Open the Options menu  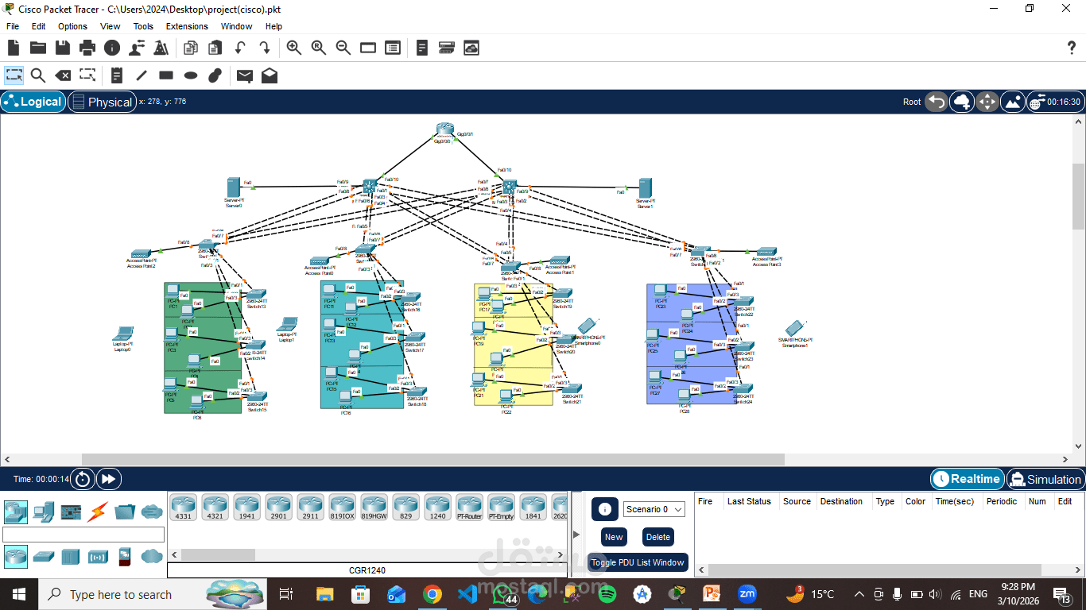coord(72,26)
